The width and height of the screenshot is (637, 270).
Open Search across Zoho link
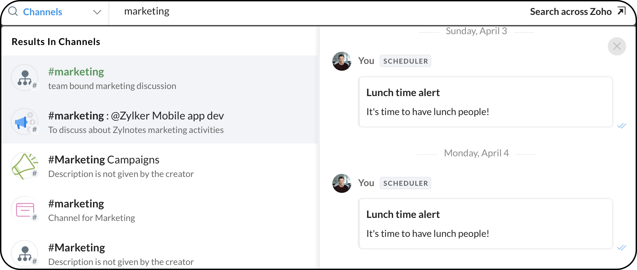click(x=571, y=12)
